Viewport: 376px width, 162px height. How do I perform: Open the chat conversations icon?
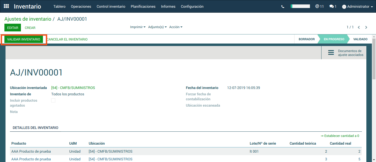click(333, 6)
